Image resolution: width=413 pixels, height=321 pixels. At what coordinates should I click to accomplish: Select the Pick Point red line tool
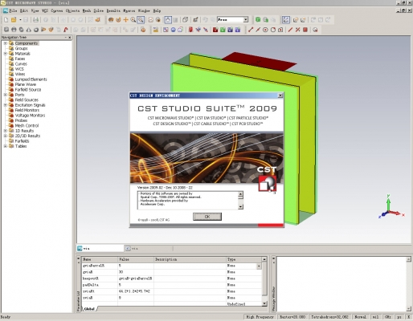click(251, 30)
